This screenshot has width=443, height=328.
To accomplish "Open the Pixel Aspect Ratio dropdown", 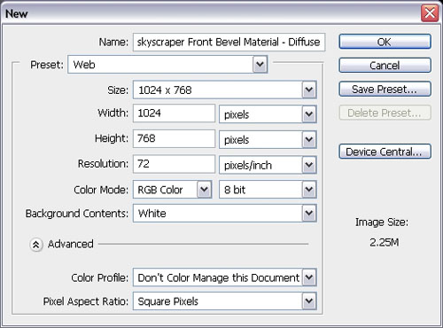I will tap(225, 301).
